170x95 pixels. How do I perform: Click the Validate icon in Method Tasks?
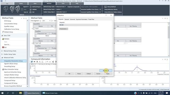click(3, 39)
